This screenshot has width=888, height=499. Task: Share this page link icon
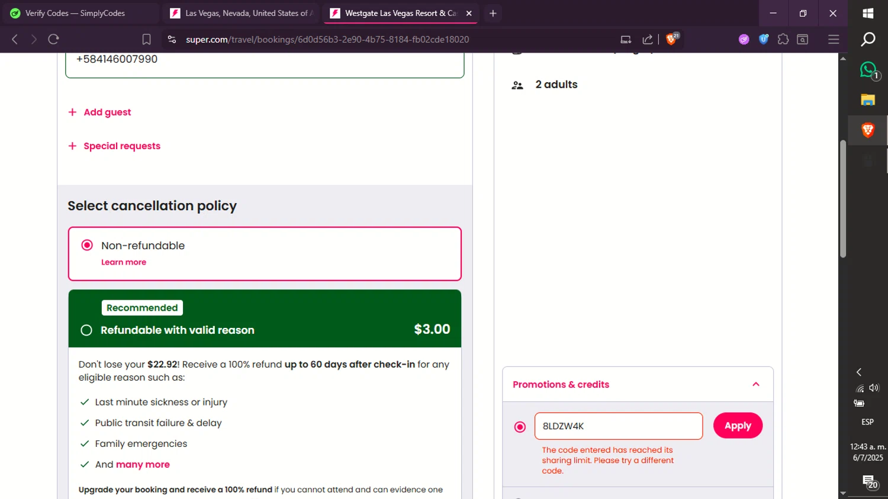[648, 39]
